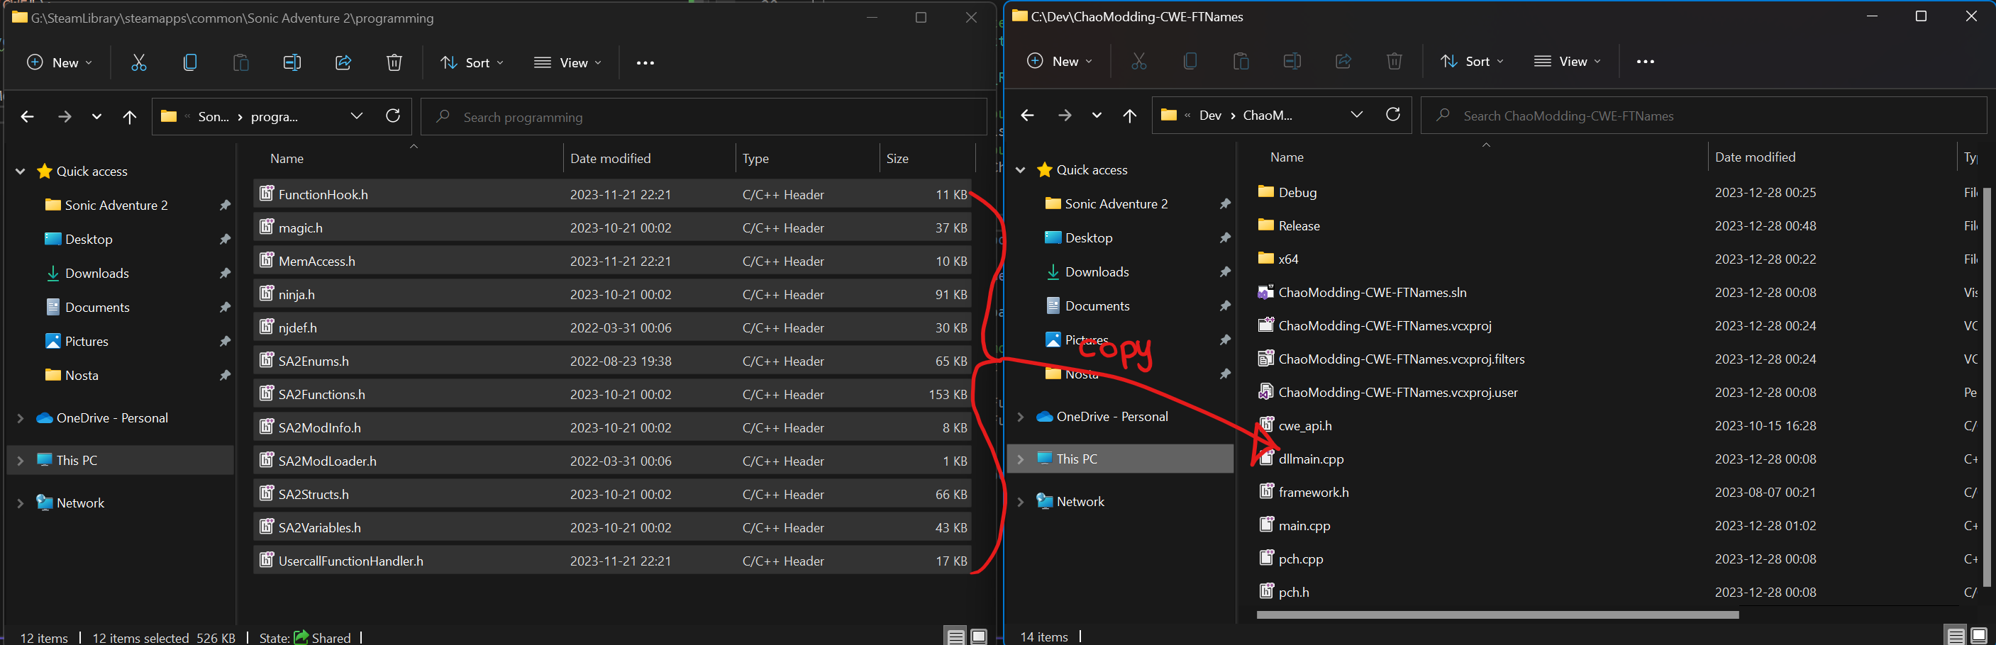
Task: Expand This PC in ChaoModding window sidebar
Action: (x=1021, y=459)
